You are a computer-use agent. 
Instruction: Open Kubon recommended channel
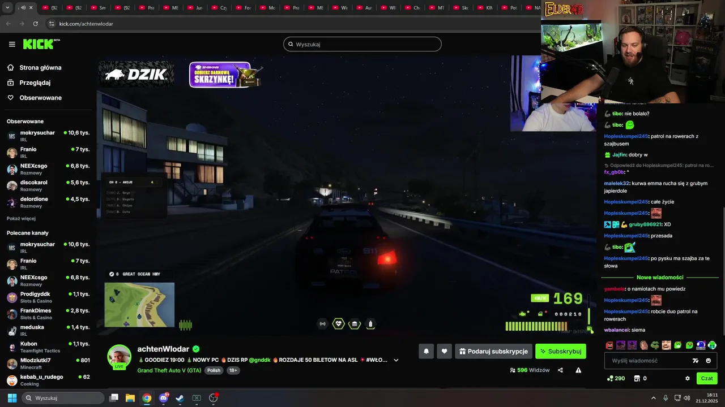pyautogui.click(x=48, y=347)
